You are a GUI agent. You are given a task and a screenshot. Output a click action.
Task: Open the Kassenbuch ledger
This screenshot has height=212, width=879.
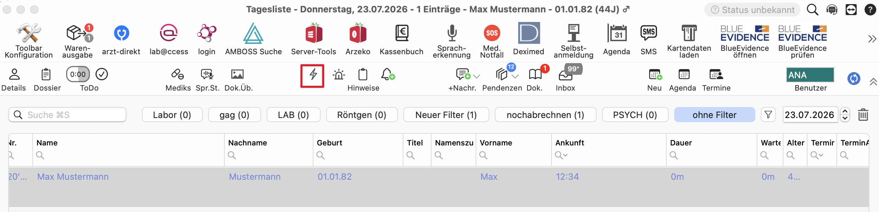pyautogui.click(x=401, y=39)
